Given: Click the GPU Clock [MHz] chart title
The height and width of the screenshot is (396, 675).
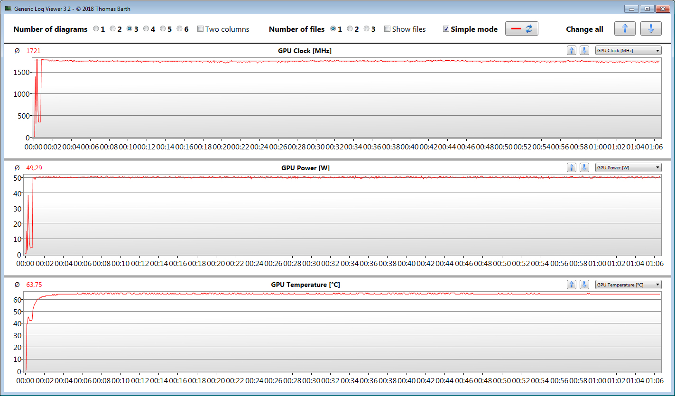Looking at the screenshot, I should point(305,51).
